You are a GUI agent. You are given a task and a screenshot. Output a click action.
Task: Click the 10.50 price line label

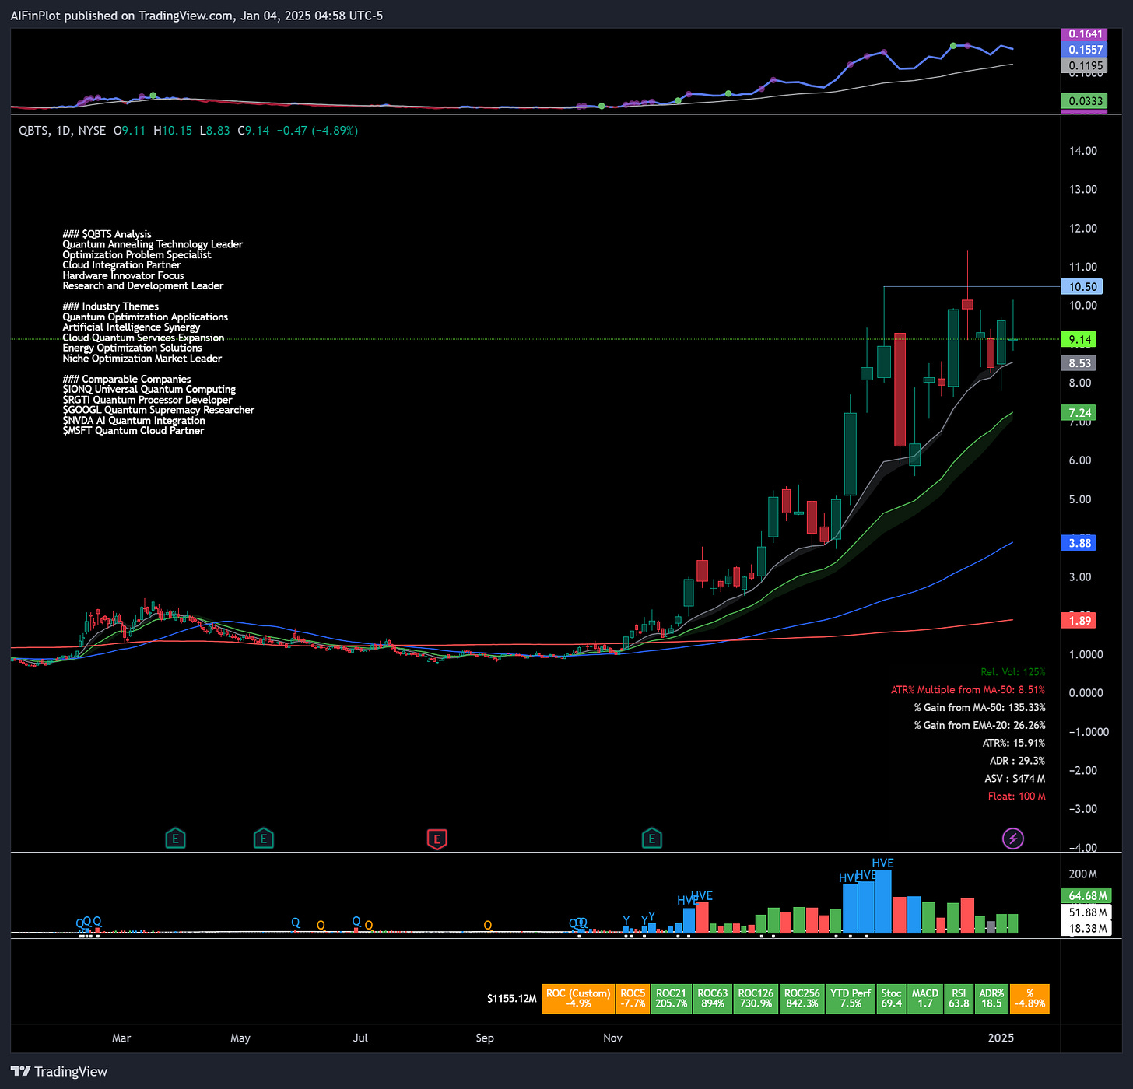[1082, 287]
